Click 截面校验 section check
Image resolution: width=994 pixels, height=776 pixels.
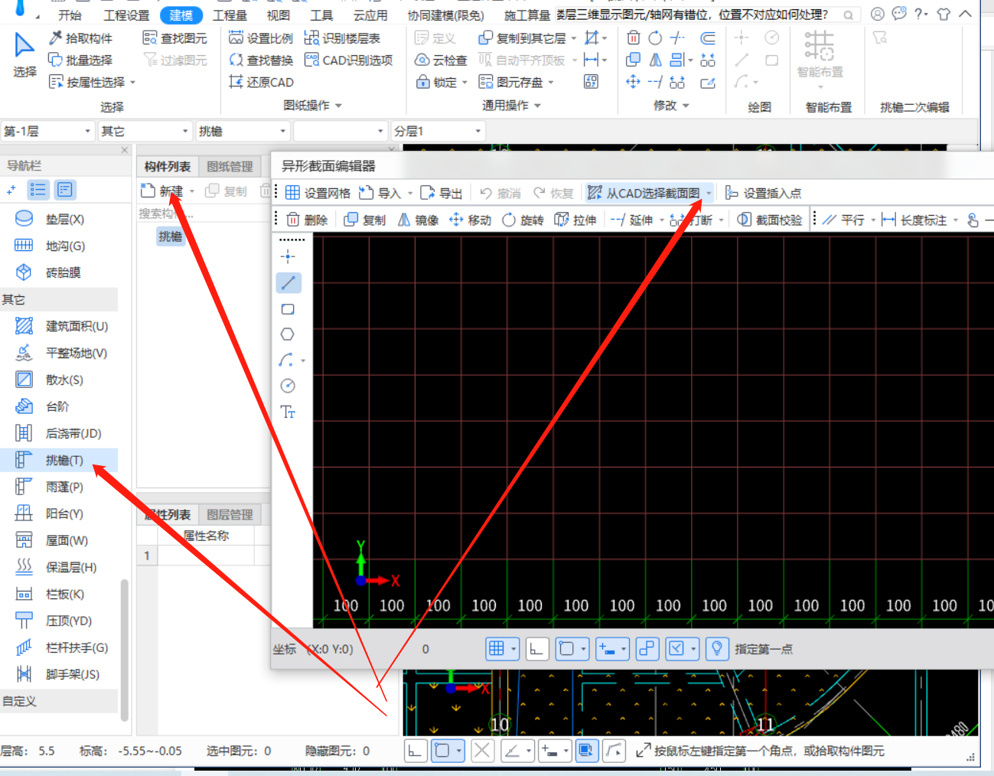pyautogui.click(x=770, y=220)
